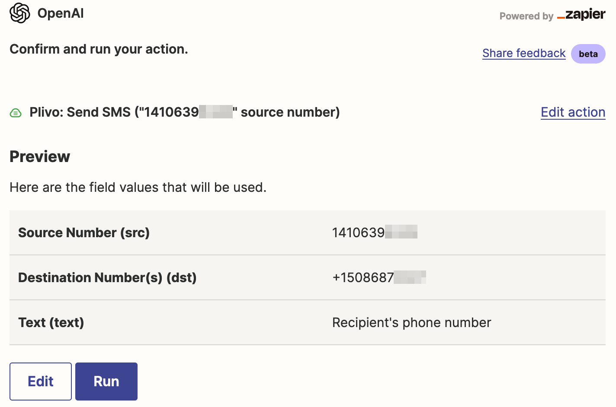The height and width of the screenshot is (407, 616).
Task: Click the green Plivo cloud icon
Action: click(x=16, y=112)
